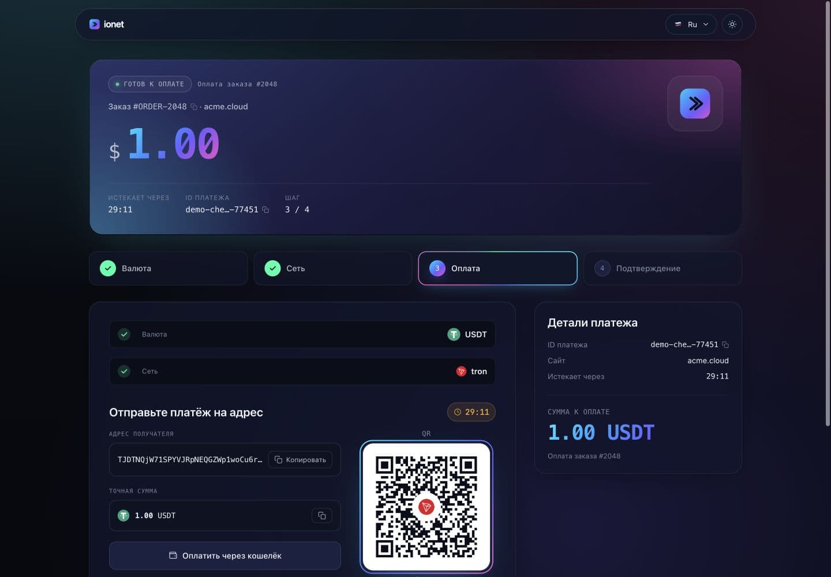831x577 pixels.
Task: Toggle the light/dark theme sun button
Action: [732, 24]
